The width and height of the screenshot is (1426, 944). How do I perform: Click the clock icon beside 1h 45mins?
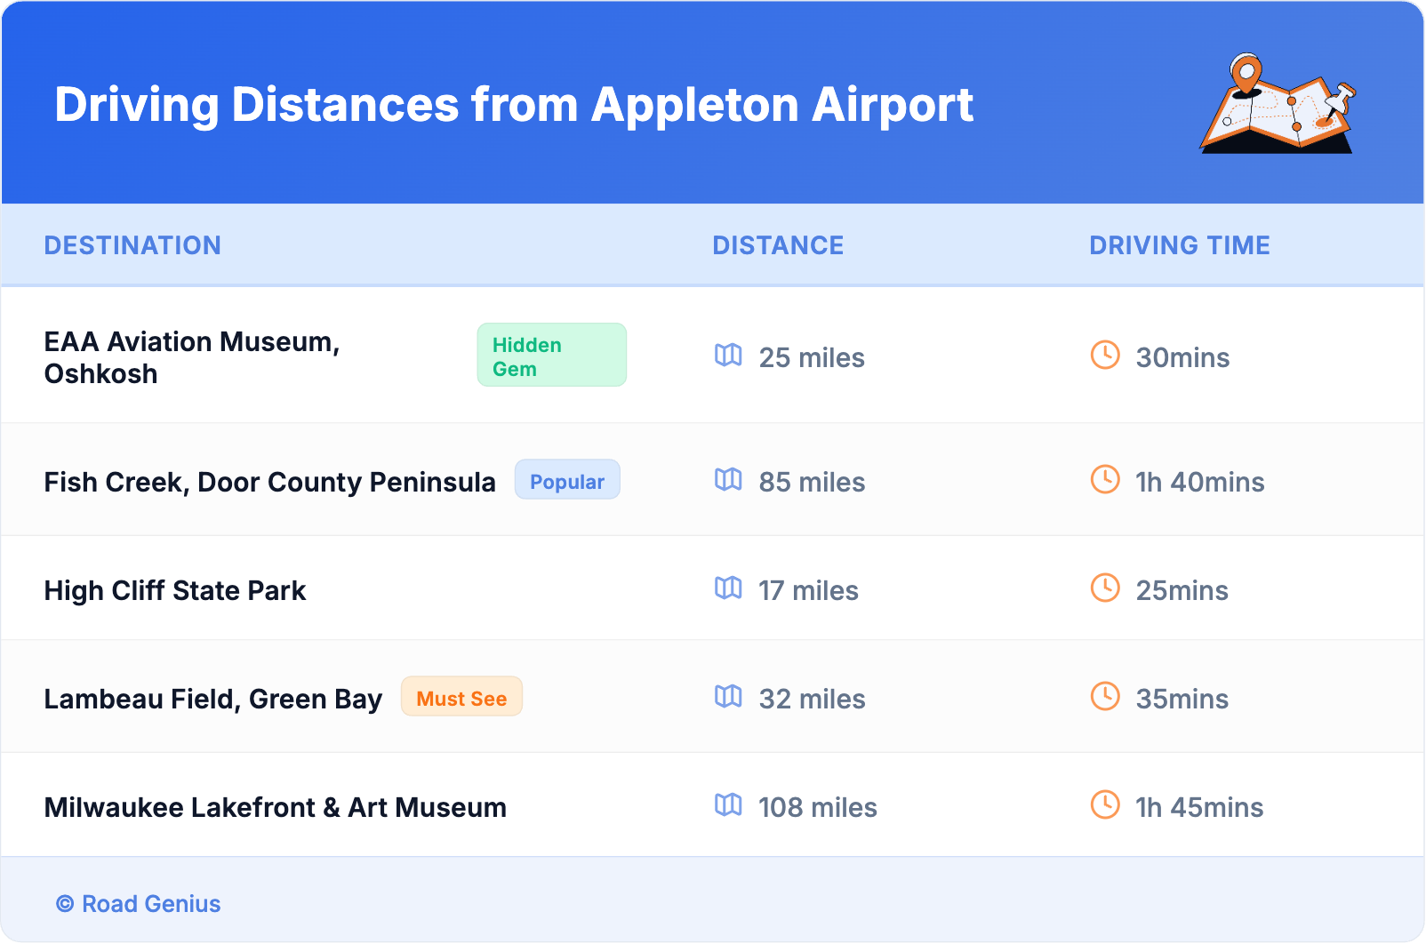1105,805
